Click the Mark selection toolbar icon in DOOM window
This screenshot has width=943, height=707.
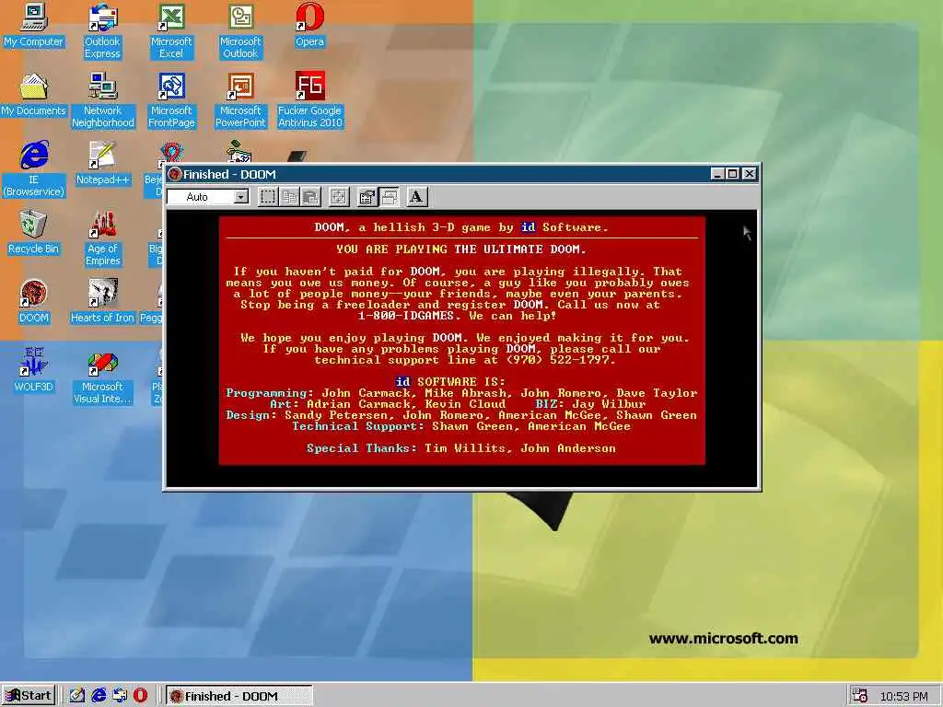point(268,197)
